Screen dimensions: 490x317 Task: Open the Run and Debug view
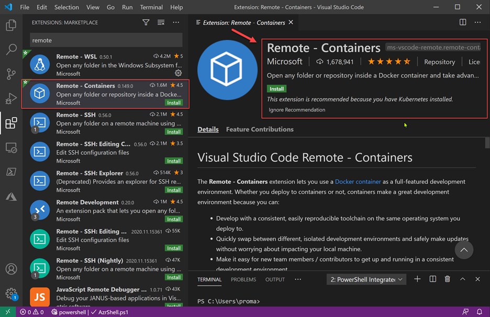pyautogui.click(x=11, y=98)
